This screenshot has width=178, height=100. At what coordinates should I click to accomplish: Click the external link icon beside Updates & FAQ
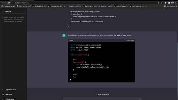pyautogui.click(x=3, y=99)
